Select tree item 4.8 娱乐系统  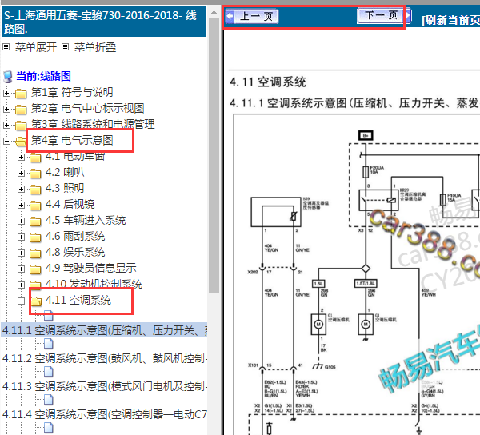coord(75,252)
